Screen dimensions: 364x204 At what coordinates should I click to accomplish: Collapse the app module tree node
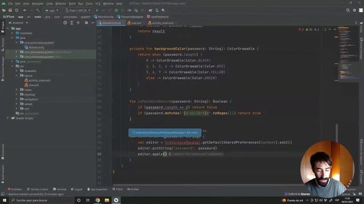pyautogui.click(x=9, y=28)
